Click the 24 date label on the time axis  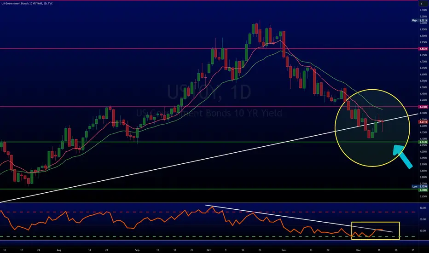[39, 250]
